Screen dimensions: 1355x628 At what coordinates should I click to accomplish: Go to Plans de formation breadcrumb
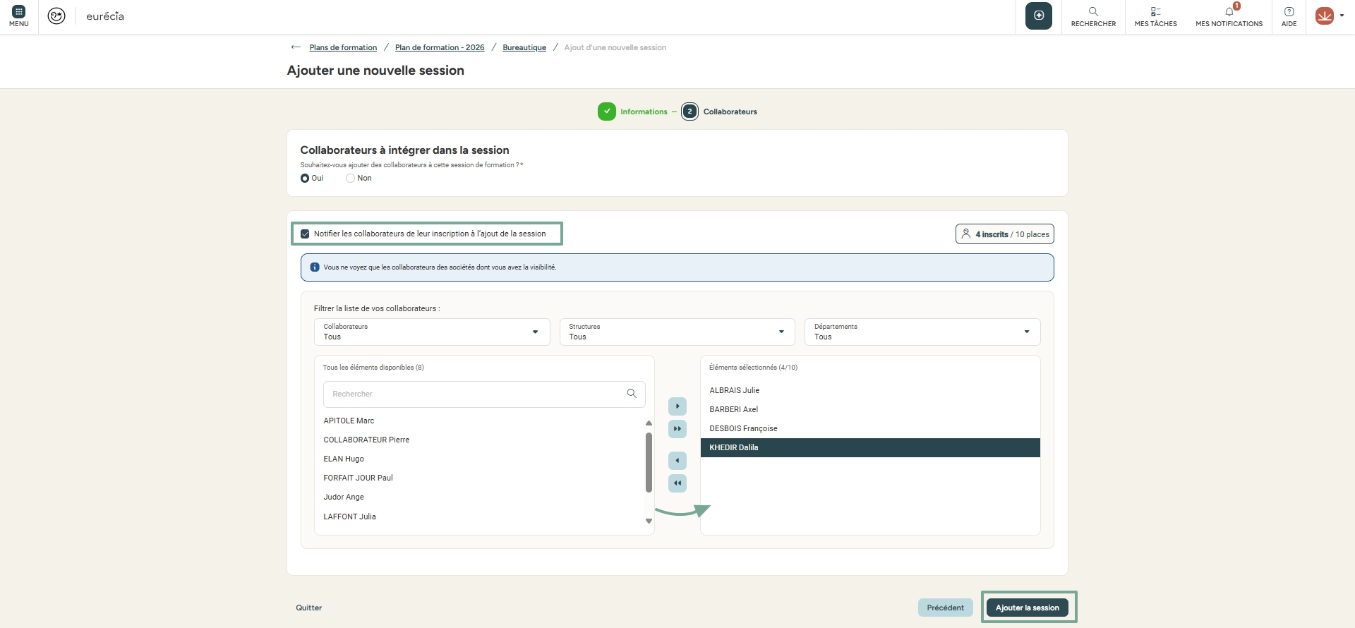pos(343,48)
